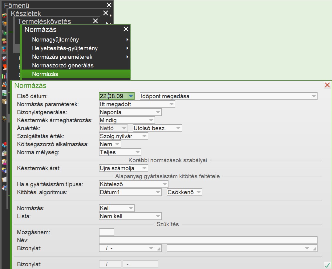Viewport: 332px width, 269px height.
Task: Close the Normázás form with red X
Action: (327, 85)
